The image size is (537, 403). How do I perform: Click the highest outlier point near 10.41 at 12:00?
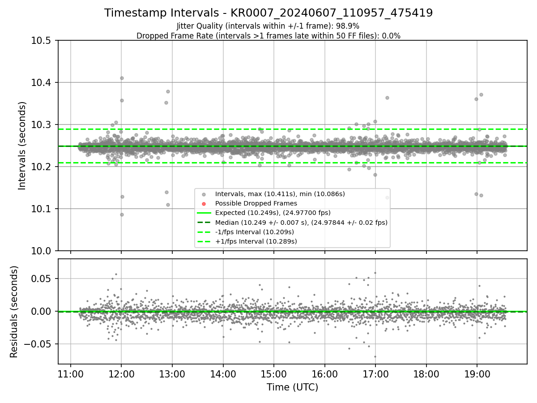tap(122, 78)
